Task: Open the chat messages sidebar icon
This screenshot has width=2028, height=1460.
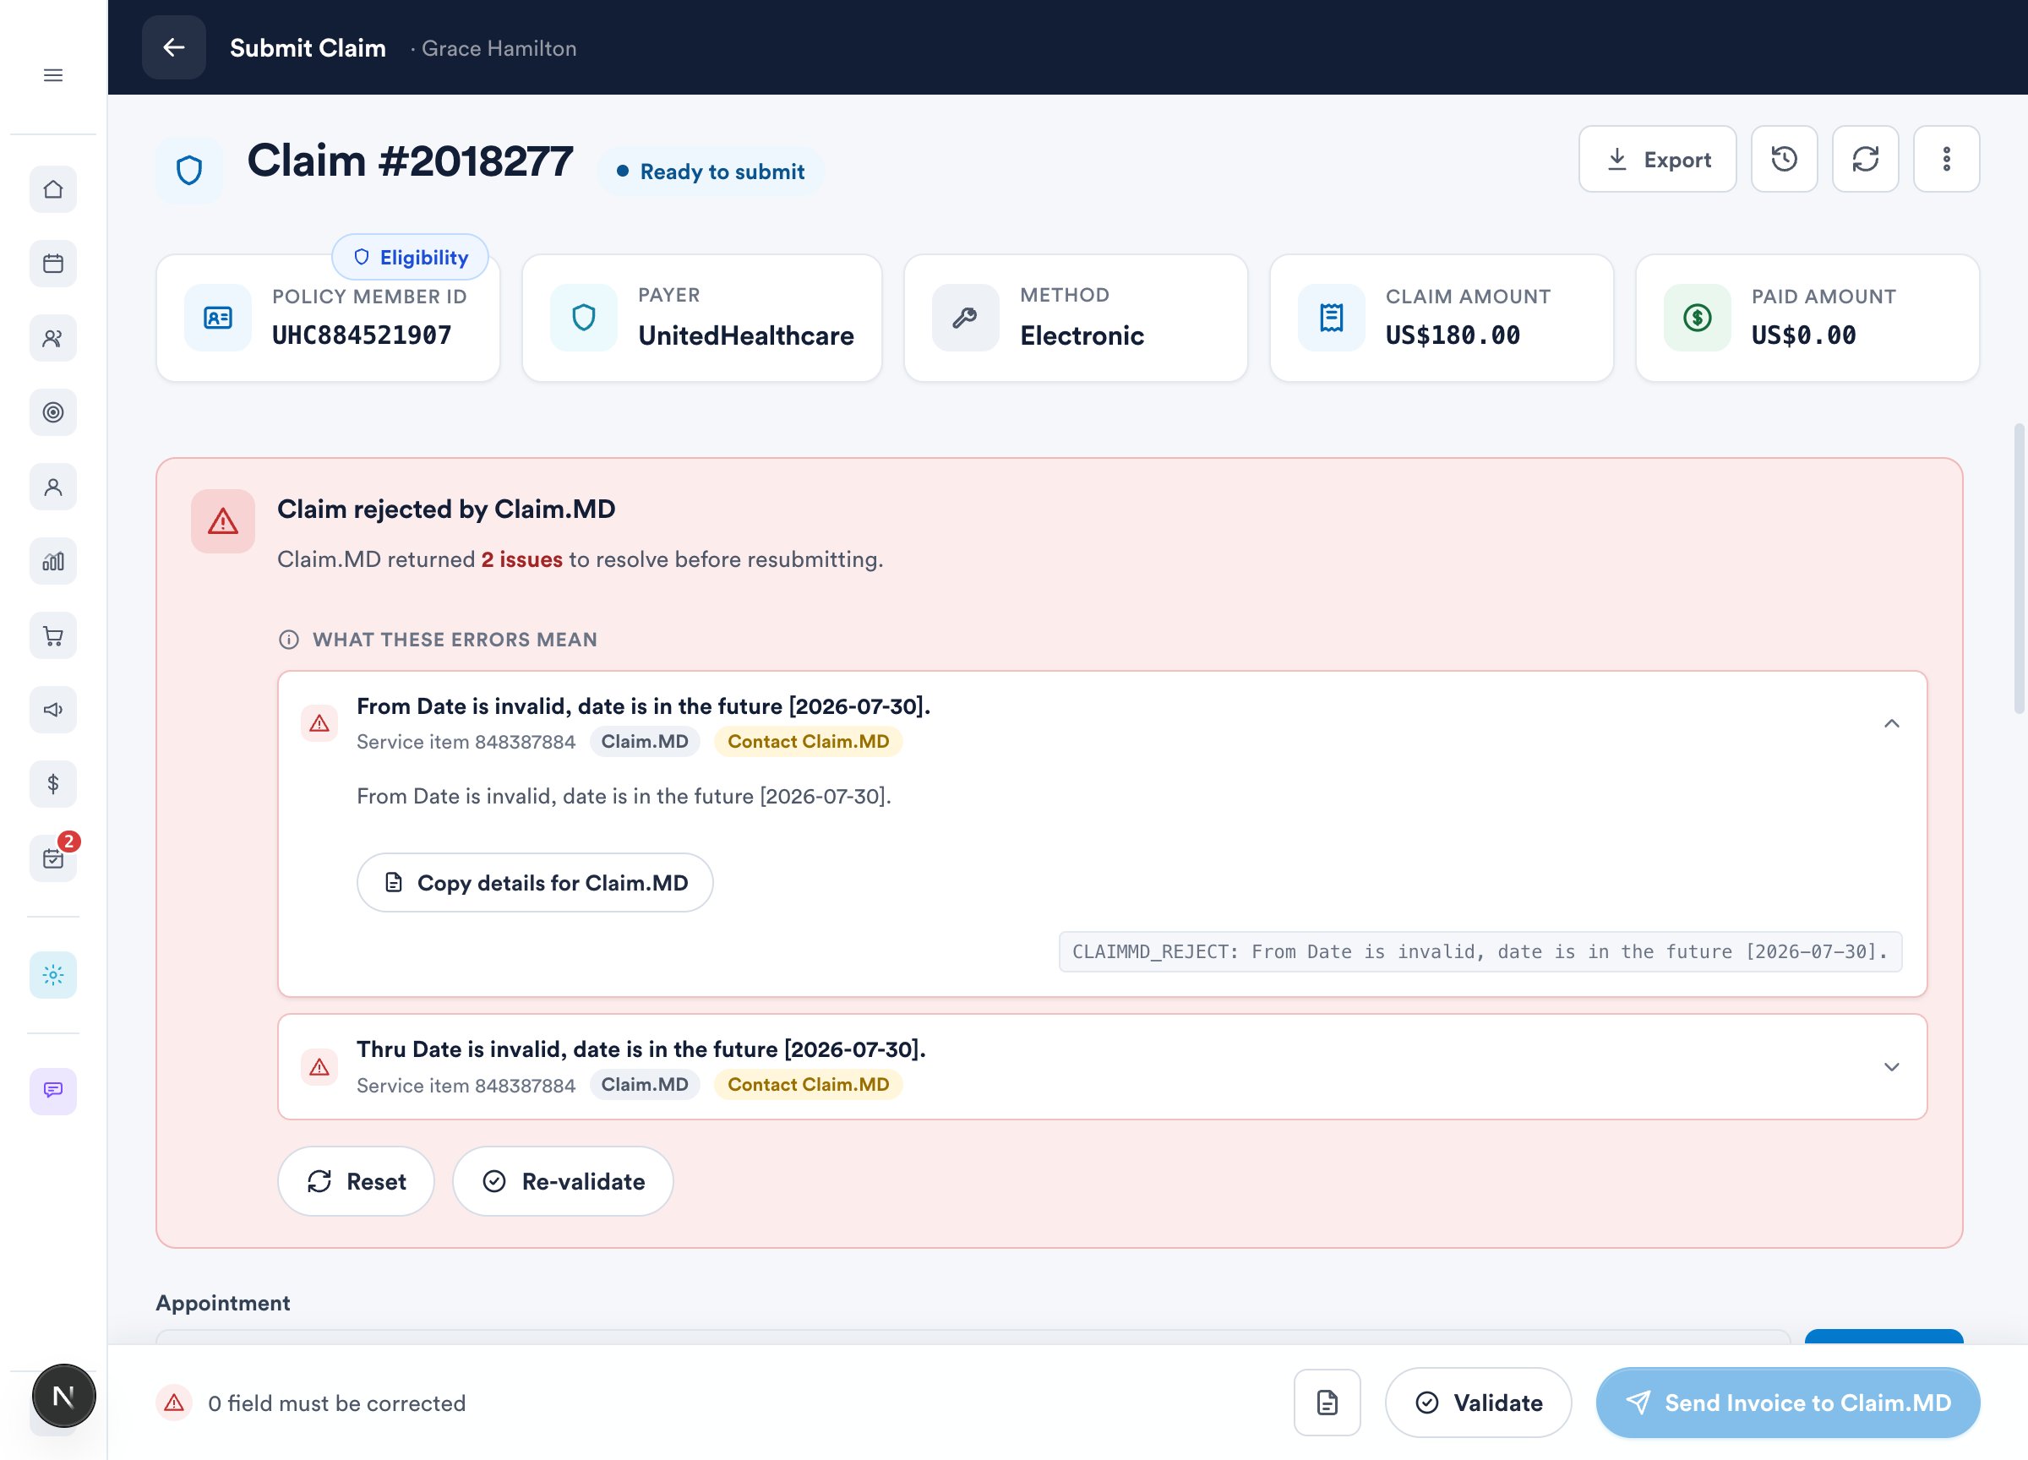Action: pos(52,1091)
